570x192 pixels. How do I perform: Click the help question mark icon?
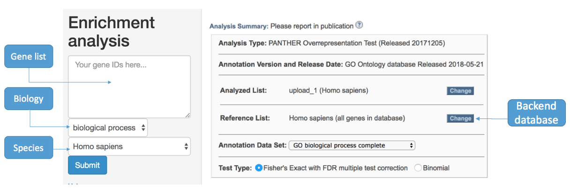point(359,25)
